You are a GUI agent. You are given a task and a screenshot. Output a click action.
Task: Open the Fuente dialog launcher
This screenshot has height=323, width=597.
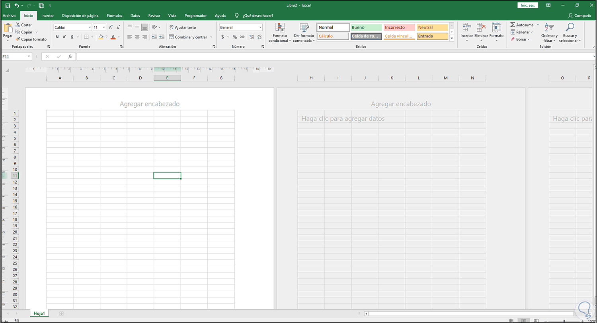pyautogui.click(x=121, y=47)
